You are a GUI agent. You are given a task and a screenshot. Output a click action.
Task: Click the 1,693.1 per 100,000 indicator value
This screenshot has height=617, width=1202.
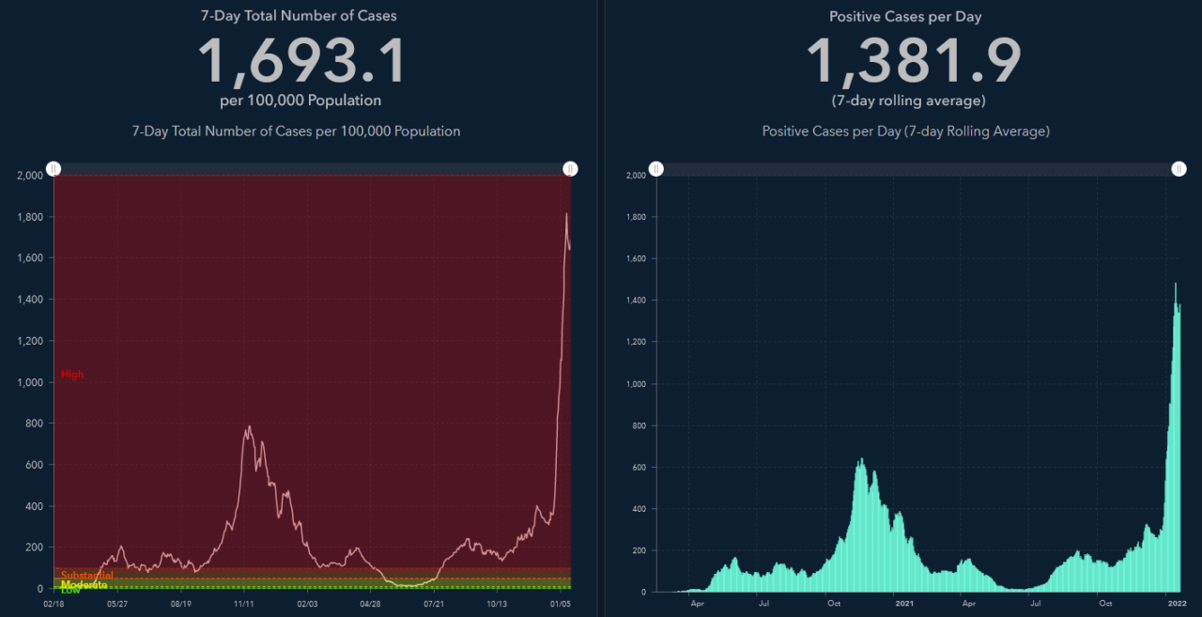tap(300, 61)
